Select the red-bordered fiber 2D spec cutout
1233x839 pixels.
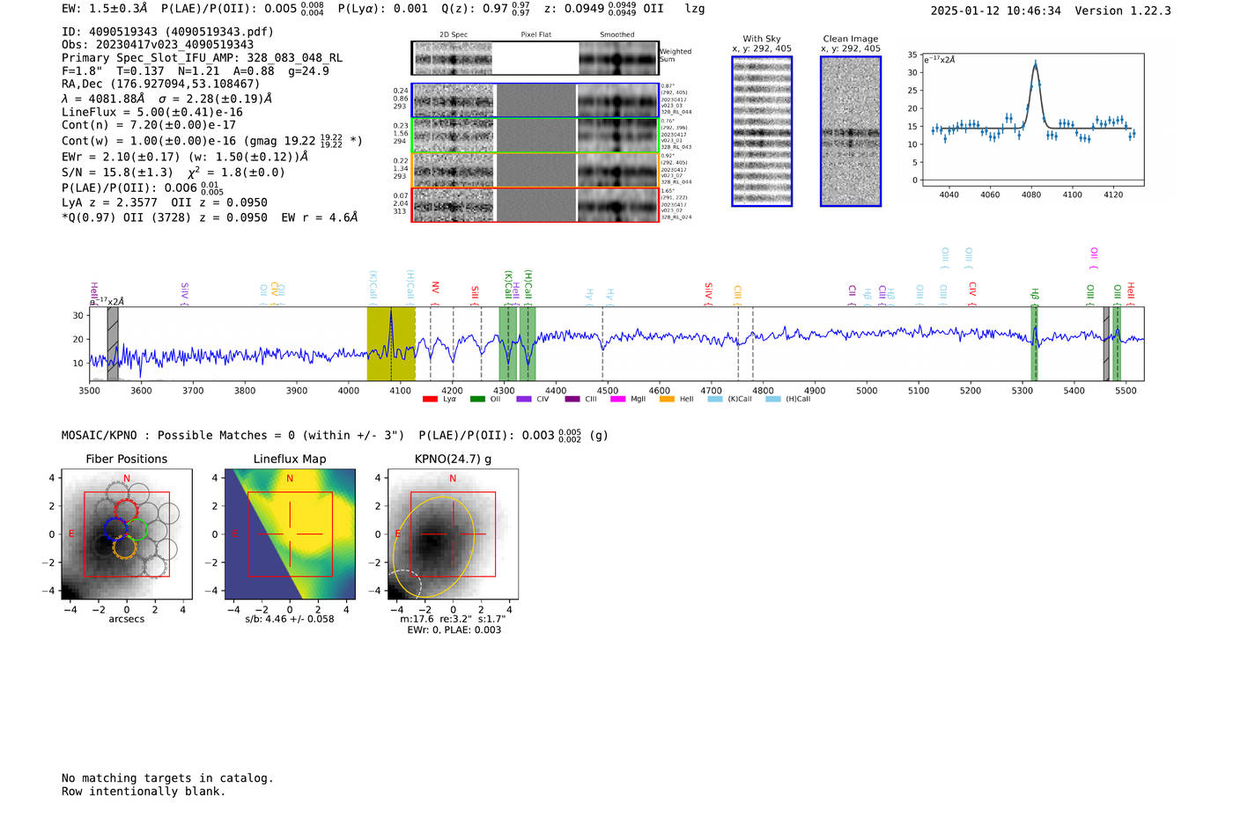click(454, 205)
